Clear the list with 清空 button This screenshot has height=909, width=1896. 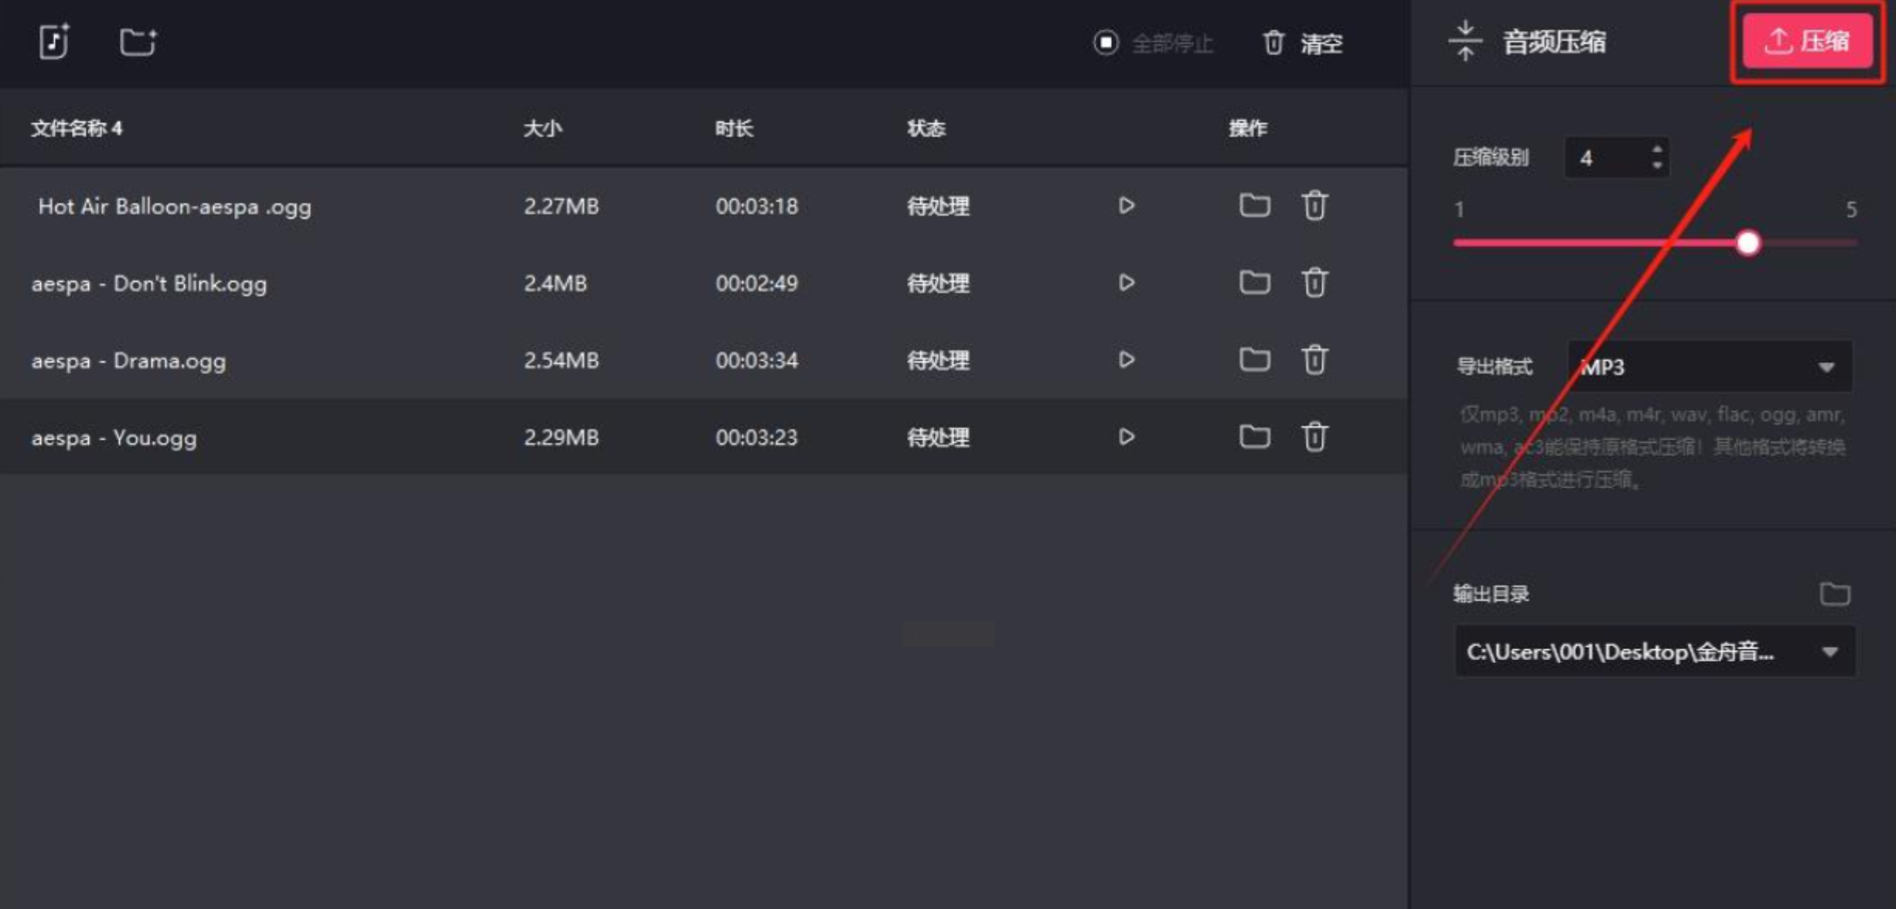1303,43
